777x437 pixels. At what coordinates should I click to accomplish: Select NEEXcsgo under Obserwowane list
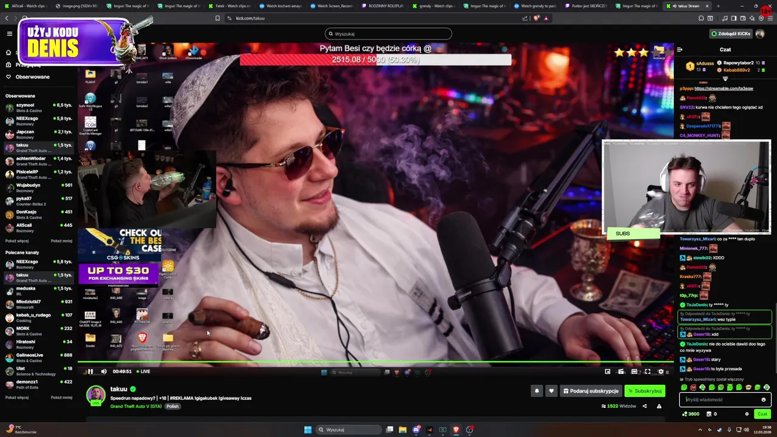pyautogui.click(x=39, y=121)
